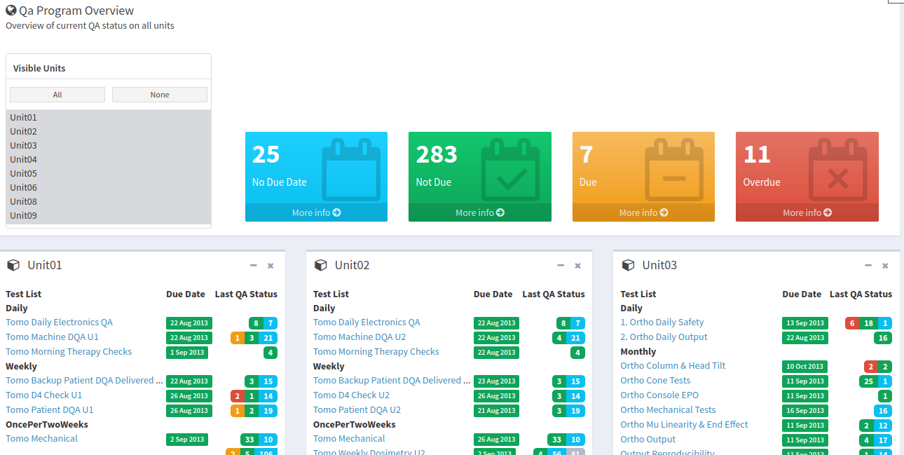This screenshot has height=455, width=904.
Task: Select Unit06 in Visible Units list
Action: [109, 187]
